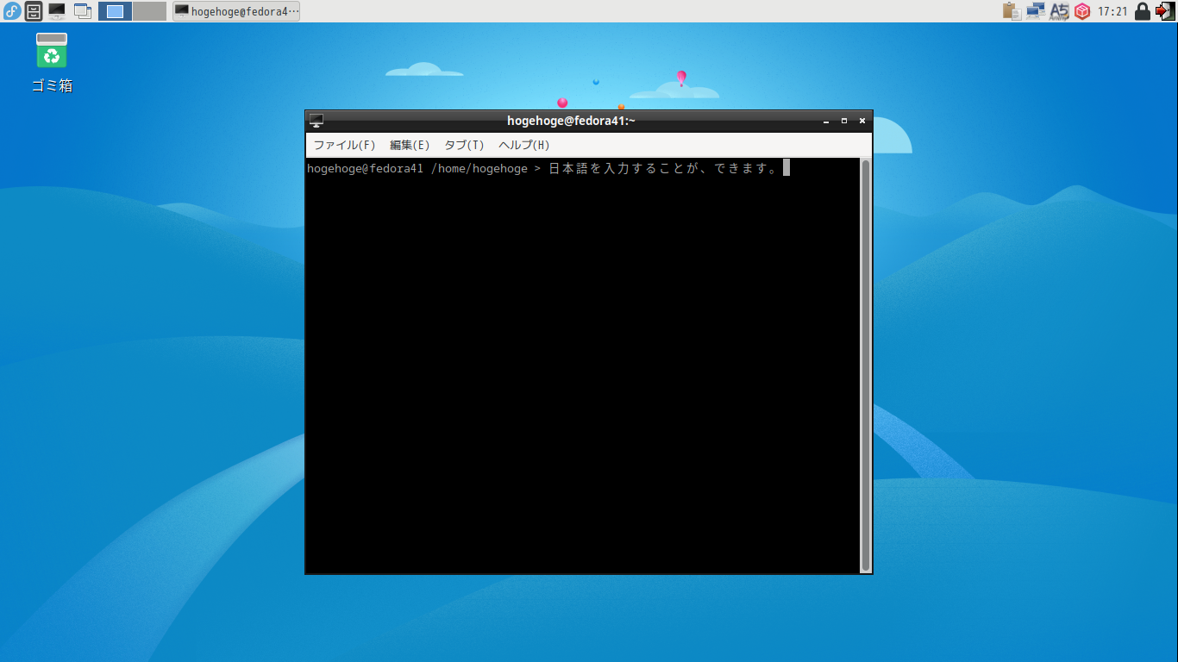Open the ファイル(F) menu
This screenshot has height=662, width=1178.
[x=344, y=145]
